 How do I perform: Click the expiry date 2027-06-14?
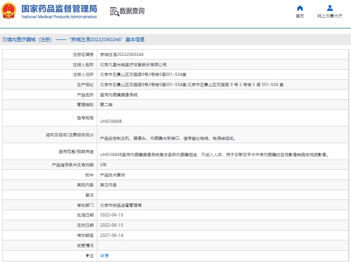coord(112,235)
